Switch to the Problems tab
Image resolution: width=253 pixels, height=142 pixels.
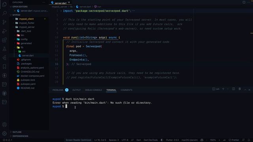(x=60, y=90)
